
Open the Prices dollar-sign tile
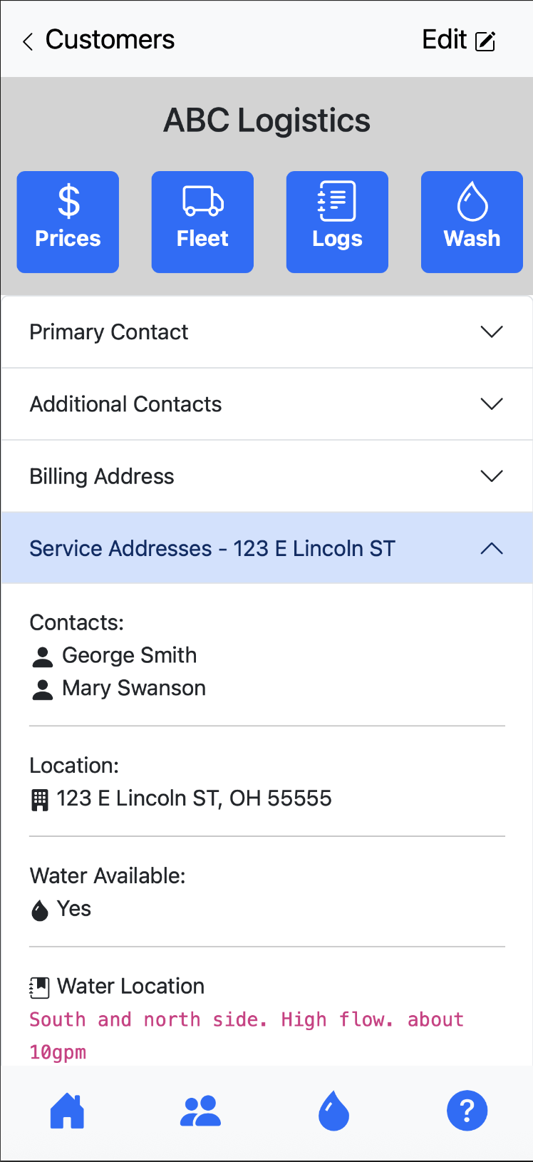click(68, 222)
